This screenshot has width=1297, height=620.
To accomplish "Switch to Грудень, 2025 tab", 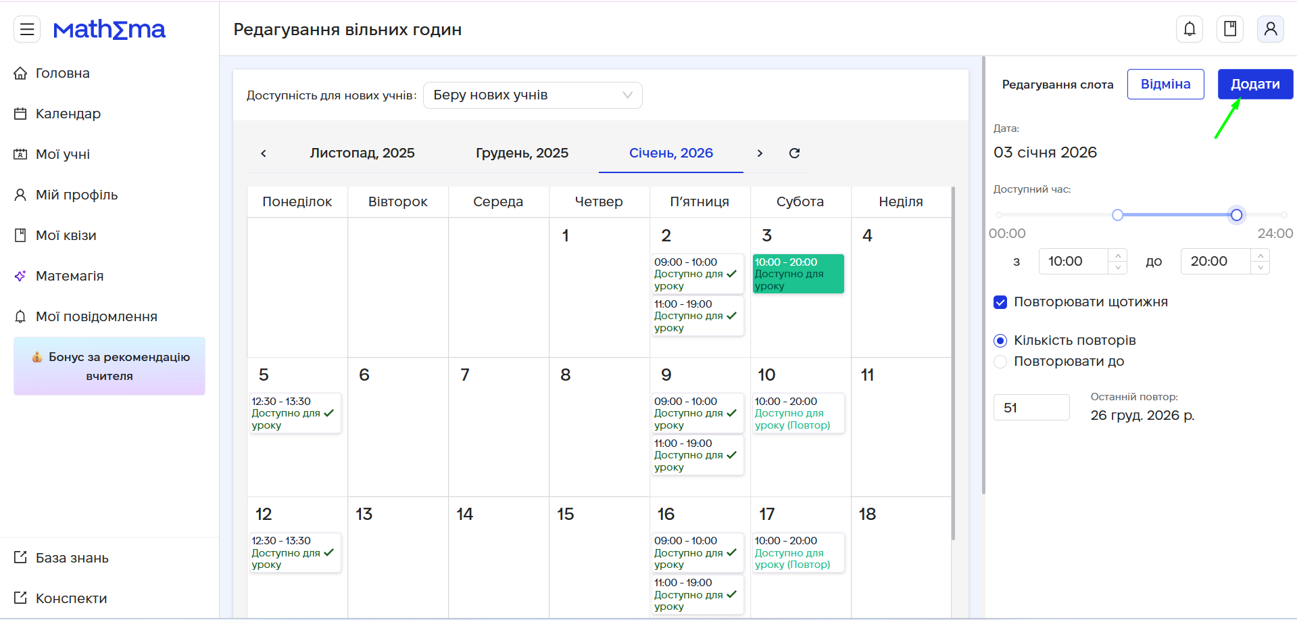I will tap(522, 153).
